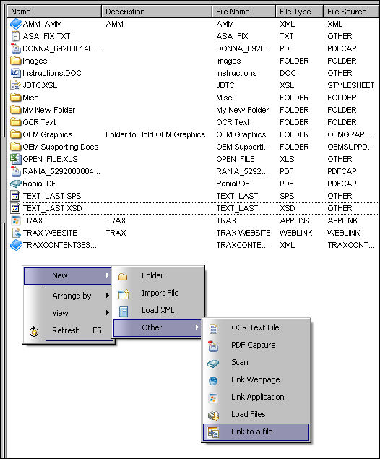The height and width of the screenshot is (459, 380).
Task: Expand the Arrange by submenu arrow
Action: coord(108,296)
